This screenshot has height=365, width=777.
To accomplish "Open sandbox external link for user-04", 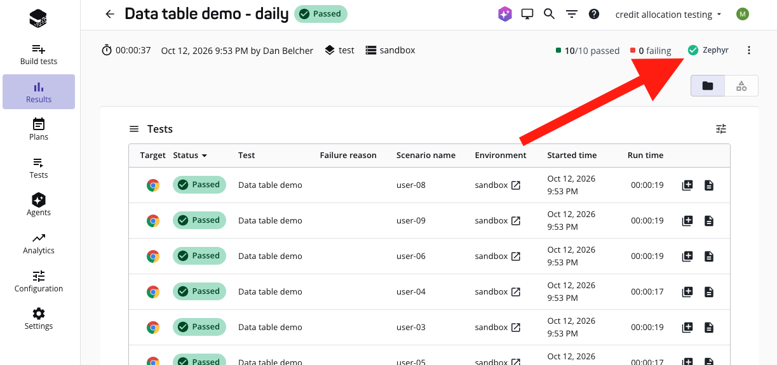I will (516, 292).
